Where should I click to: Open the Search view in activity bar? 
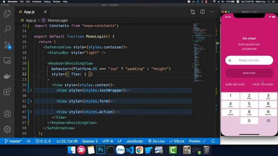click(7, 29)
